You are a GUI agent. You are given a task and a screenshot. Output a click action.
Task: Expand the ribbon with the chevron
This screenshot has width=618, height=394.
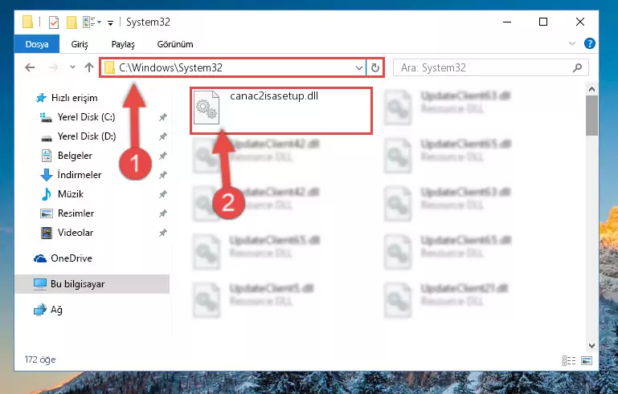pyautogui.click(x=572, y=43)
